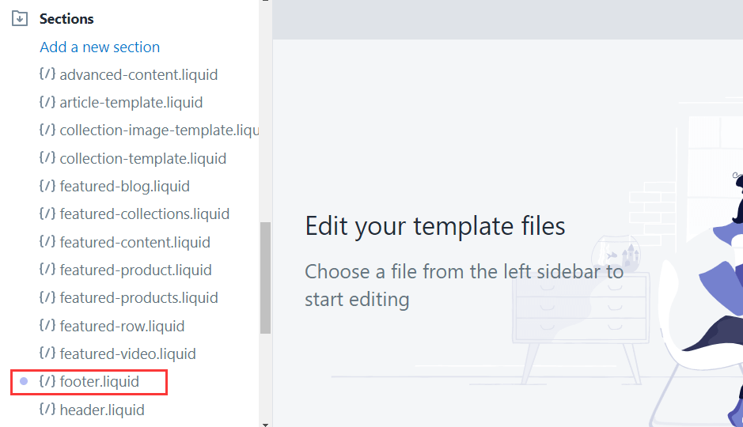The height and width of the screenshot is (427, 743).
Task: Click the purple dot beside footer.liquid
Action: [x=24, y=381]
